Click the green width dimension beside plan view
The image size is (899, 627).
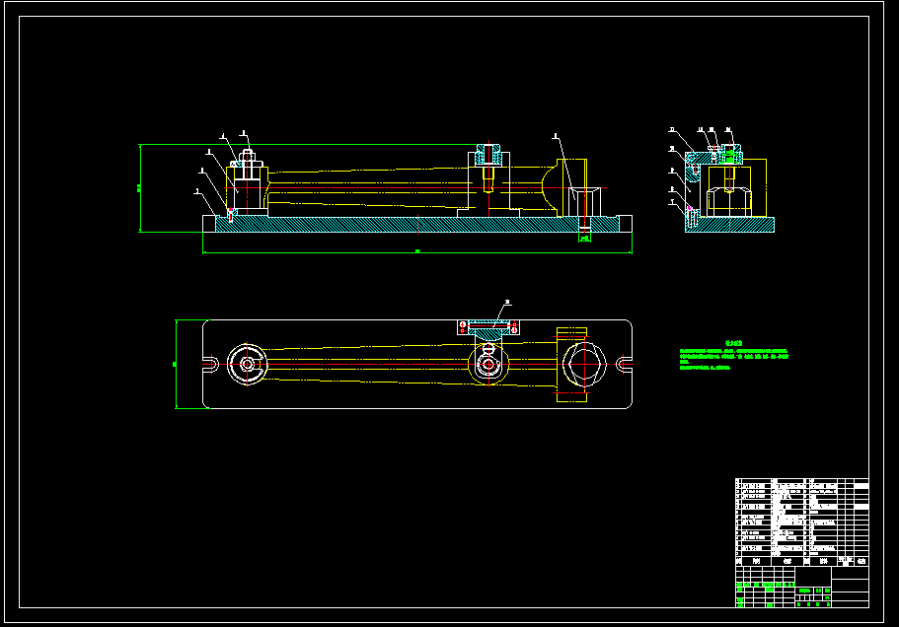coord(176,364)
